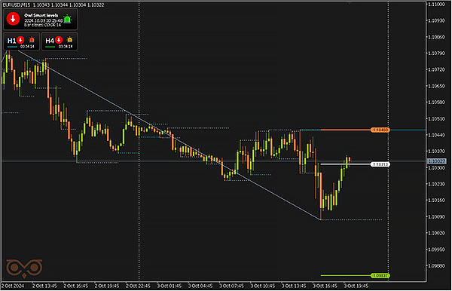Click the Bar closes countdown text
Image resolution: width=452 pixels, height=291 pixels.
pyautogui.click(x=42, y=25)
